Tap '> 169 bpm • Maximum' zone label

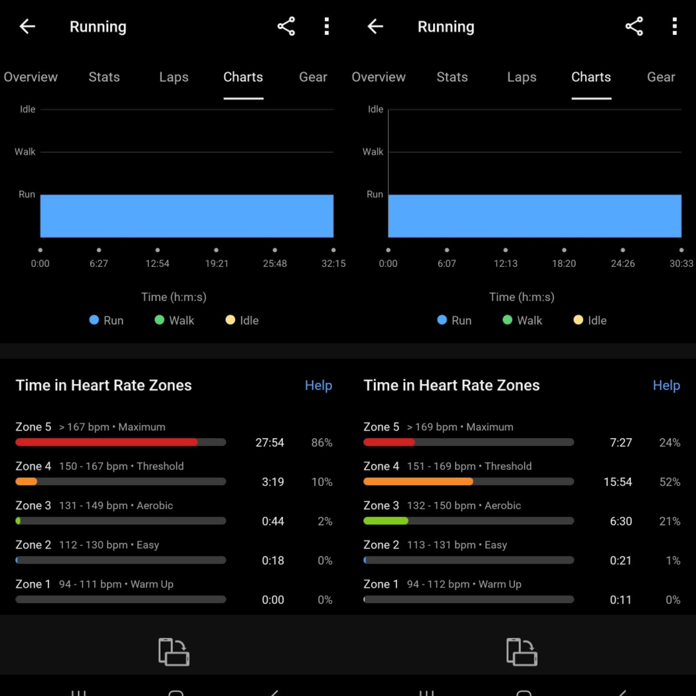tap(460, 427)
